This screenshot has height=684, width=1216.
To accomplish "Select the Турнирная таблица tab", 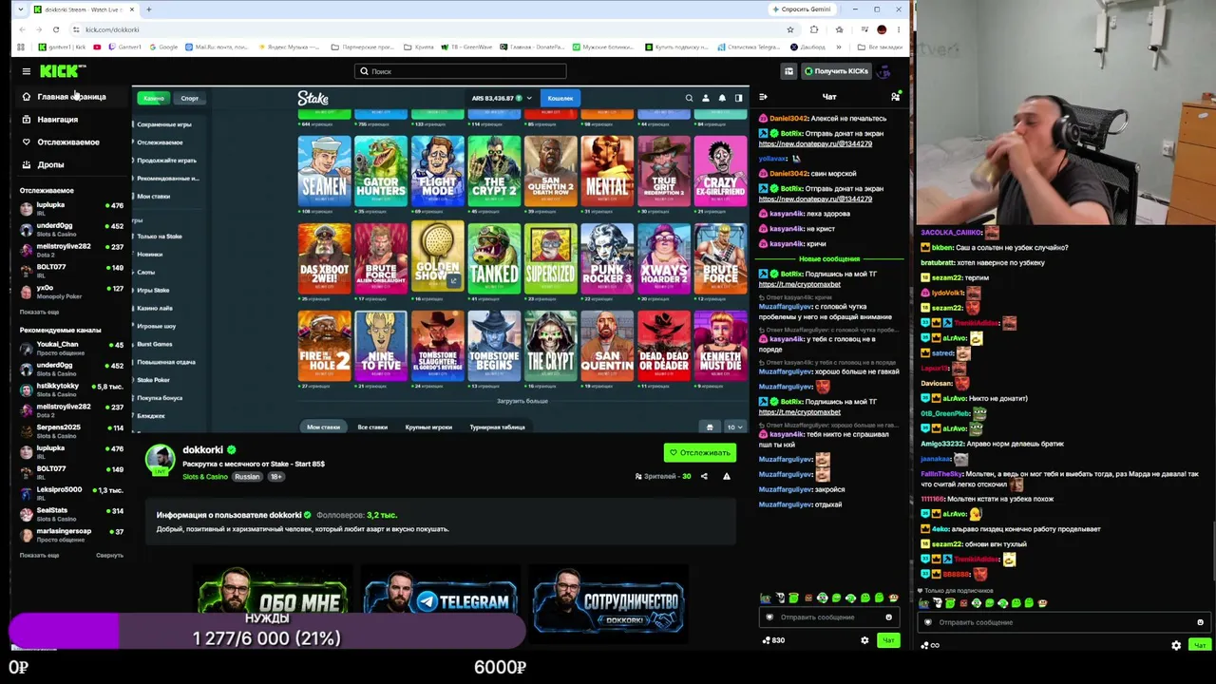I will [497, 427].
